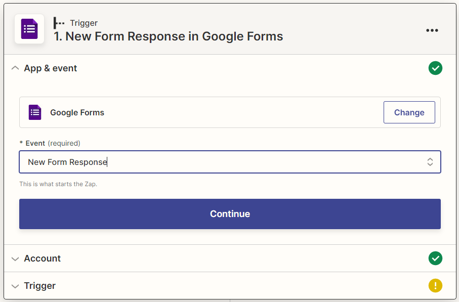The width and height of the screenshot is (459, 302).
Task: Click the Continue button
Action: [230, 214]
